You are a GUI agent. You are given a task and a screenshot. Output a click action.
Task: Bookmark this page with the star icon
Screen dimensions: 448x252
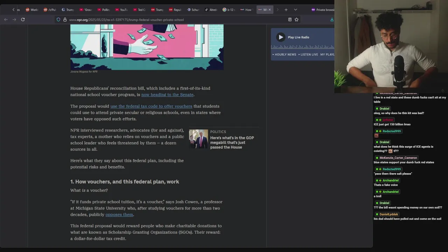point(296,20)
